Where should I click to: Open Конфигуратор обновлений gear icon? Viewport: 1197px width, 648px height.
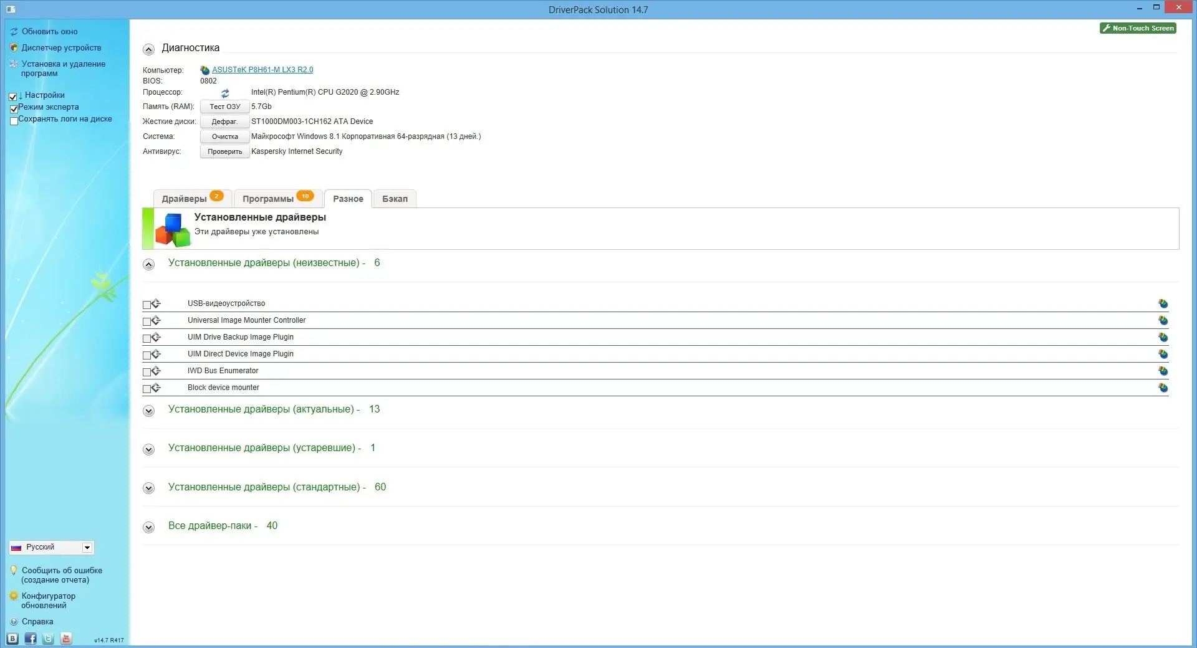point(14,596)
